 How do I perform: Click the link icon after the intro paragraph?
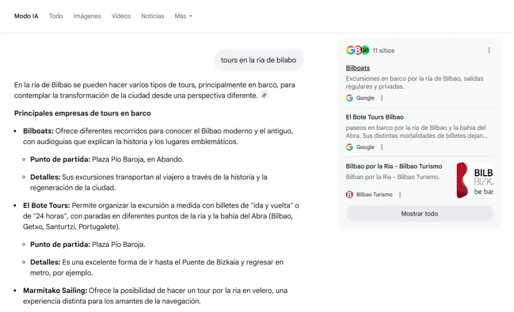[264, 95]
